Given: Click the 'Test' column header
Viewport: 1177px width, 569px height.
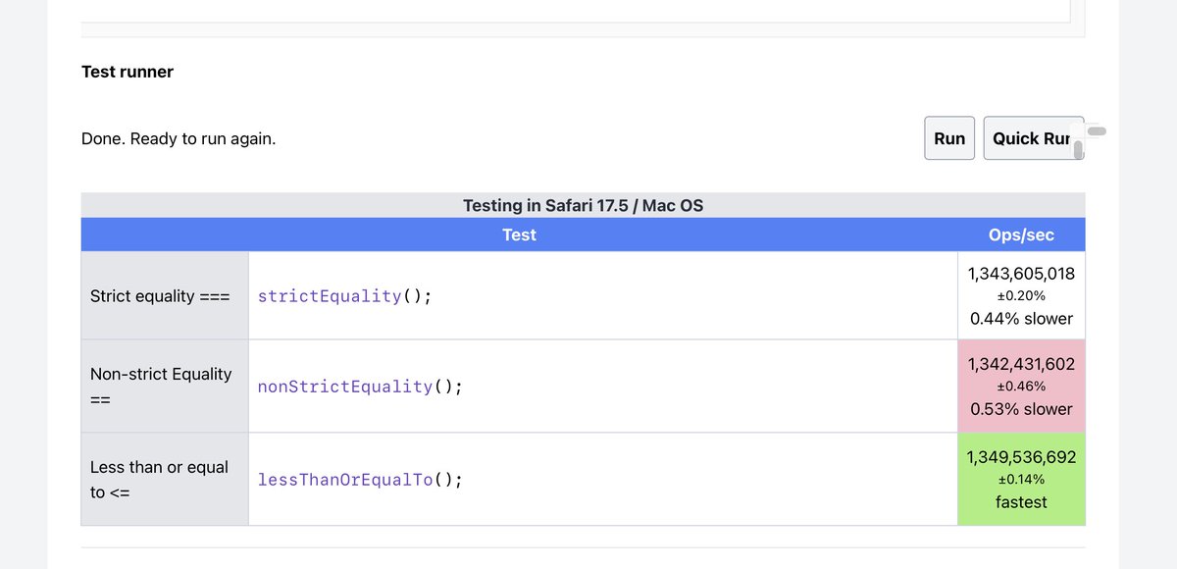Looking at the screenshot, I should [x=519, y=234].
